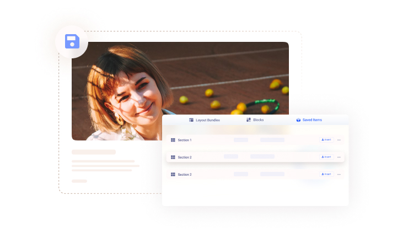Click the grid icon beside Section 1
This screenshot has height=233, width=408.
point(173,140)
